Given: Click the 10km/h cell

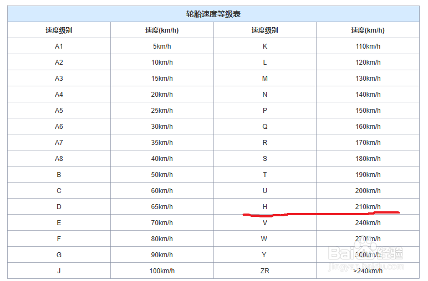Looking at the screenshot, I should (162, 63).
